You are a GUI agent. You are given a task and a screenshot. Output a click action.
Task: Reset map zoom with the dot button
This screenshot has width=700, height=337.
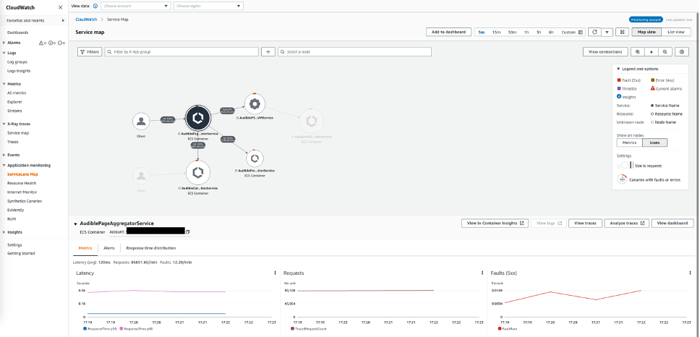[x=652, y=52]
